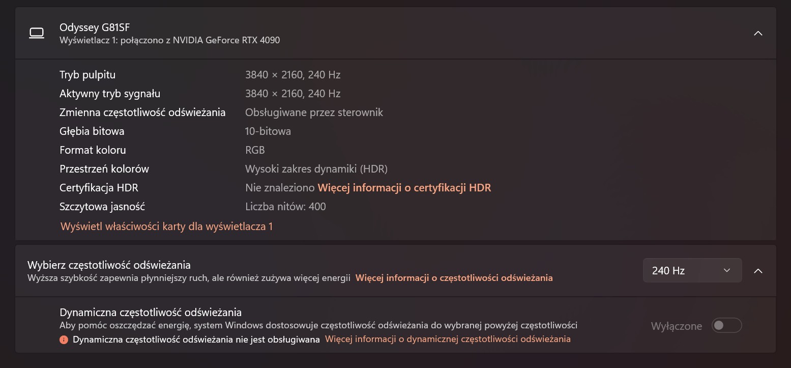Click the Liczba nitów: 400 brightness value
The height and width of the screenshot is (368, 791).
point(285,207)
